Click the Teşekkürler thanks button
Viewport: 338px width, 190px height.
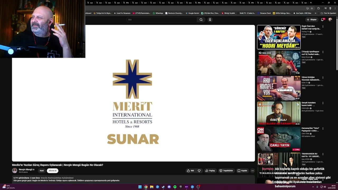coord(226,171)
